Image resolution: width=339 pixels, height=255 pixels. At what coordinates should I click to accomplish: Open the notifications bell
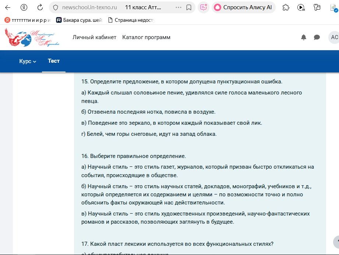tap(304, 37)
